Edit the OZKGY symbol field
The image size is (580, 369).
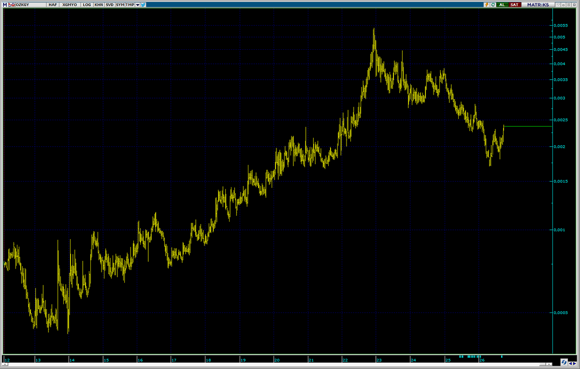coord(30,5)
